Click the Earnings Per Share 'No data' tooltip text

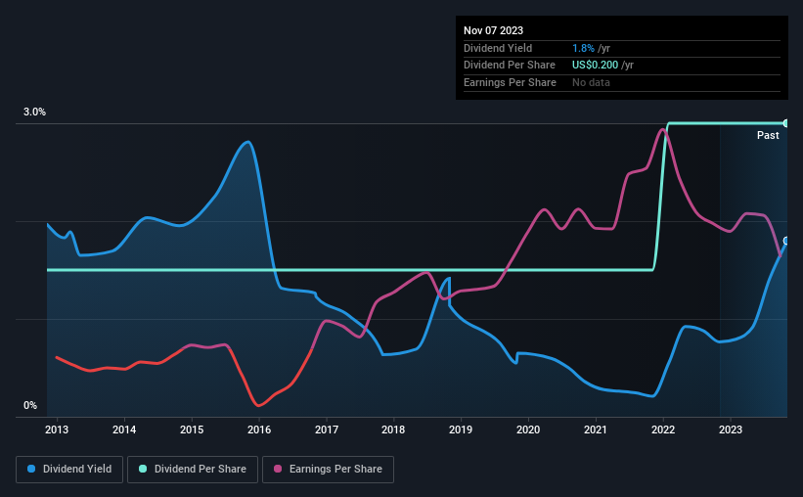pos(591,82)
